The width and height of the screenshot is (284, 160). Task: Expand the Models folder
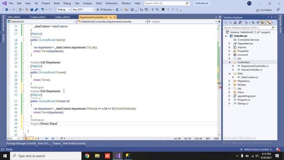pyautogui.click(x=229, y=85)
